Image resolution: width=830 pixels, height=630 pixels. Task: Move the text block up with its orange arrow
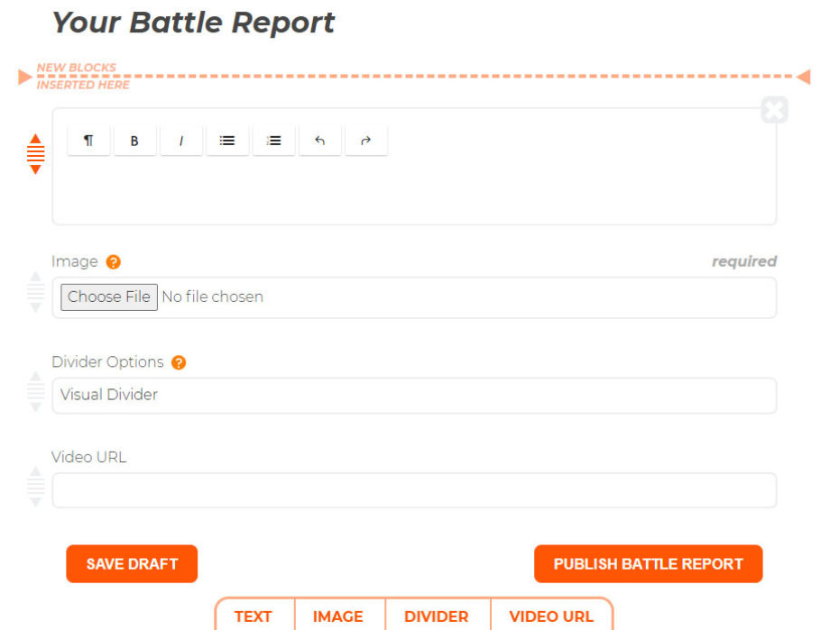(x=35, y=139)
